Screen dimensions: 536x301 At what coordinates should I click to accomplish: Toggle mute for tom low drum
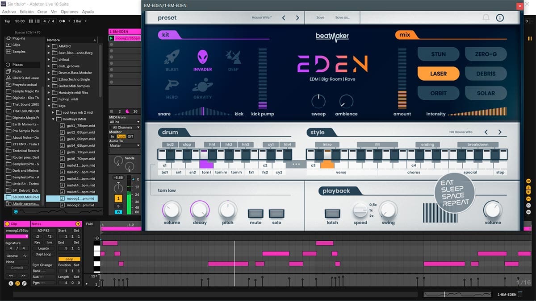tap(255, 213)
